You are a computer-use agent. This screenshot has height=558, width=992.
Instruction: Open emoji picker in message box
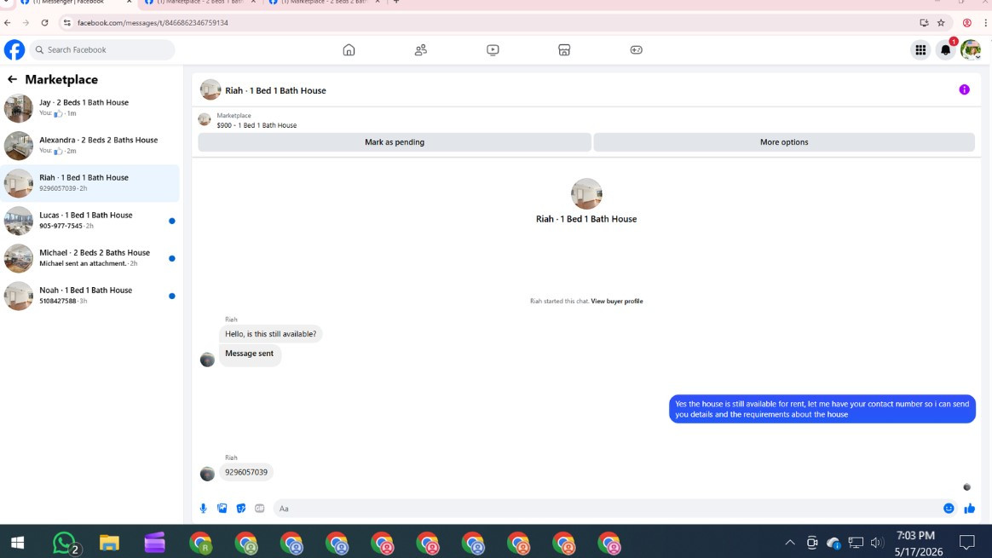click(949, 509)
